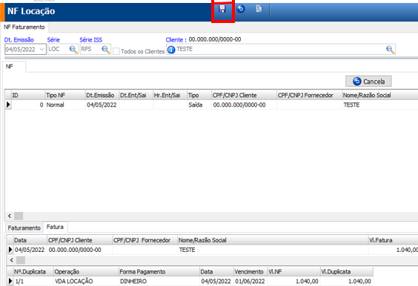Viewport: 418px width, 286px height.
Task: Open the Série ISS RPS search magnifier
Action: pyautogui.click(x=105, y=50)
